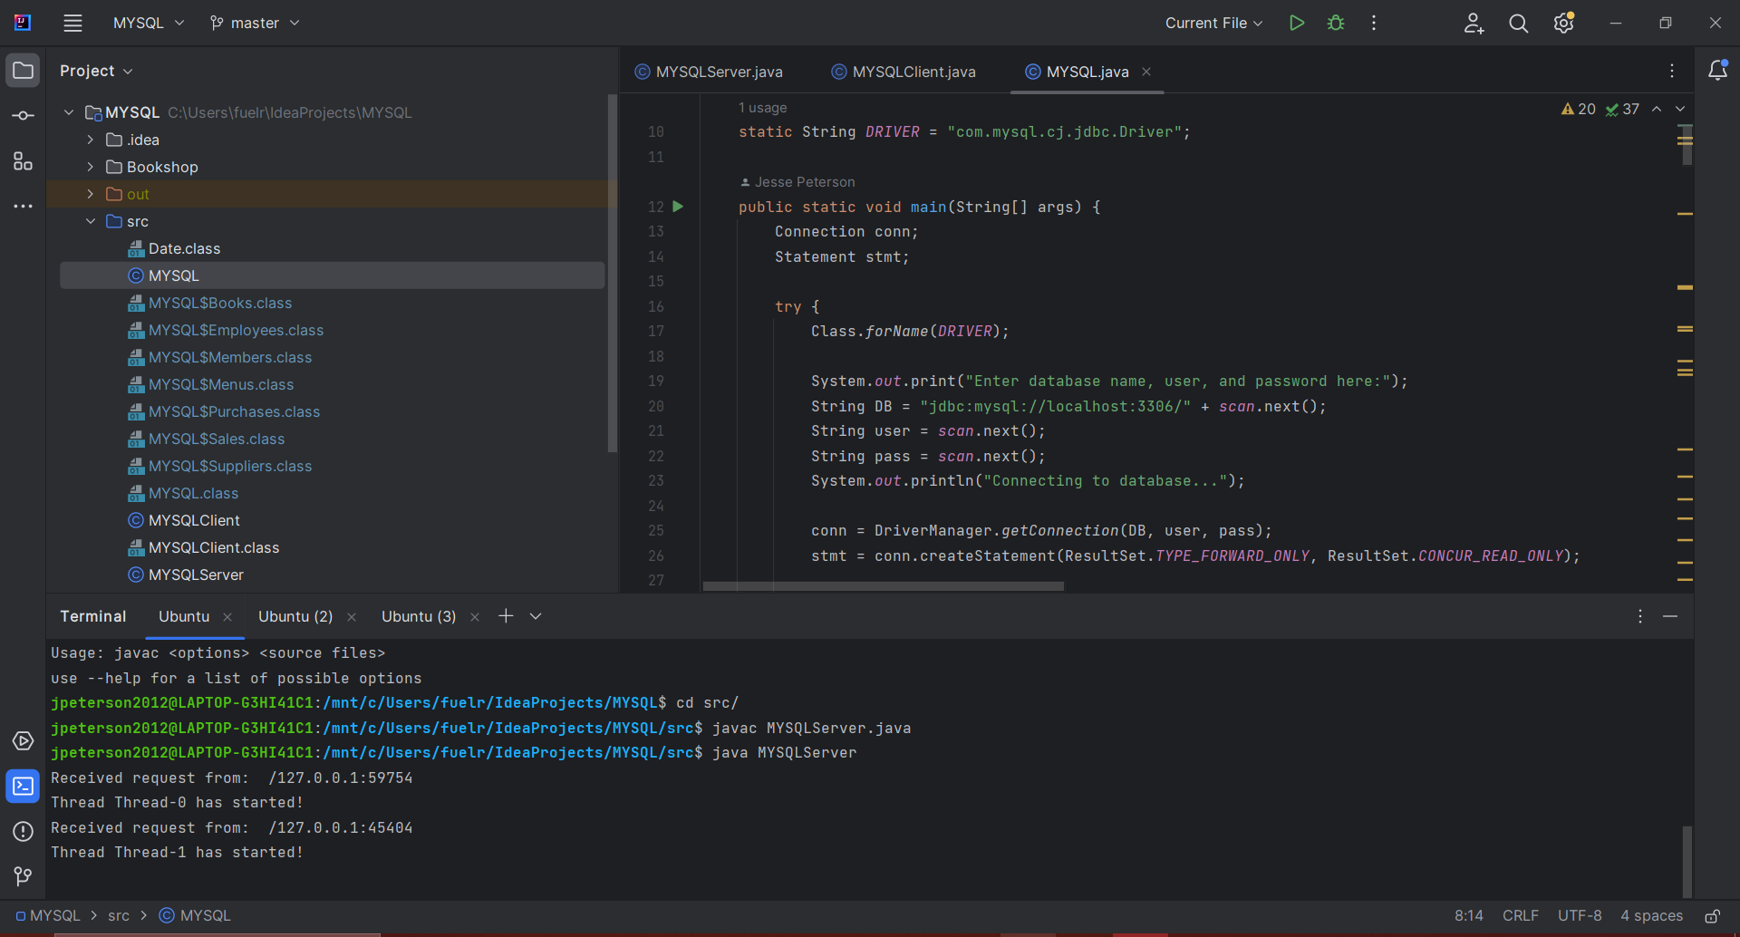Jump to next highlighted error

[1680, 109]
